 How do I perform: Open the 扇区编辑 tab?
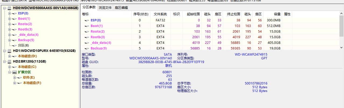[x=121, y=8]
